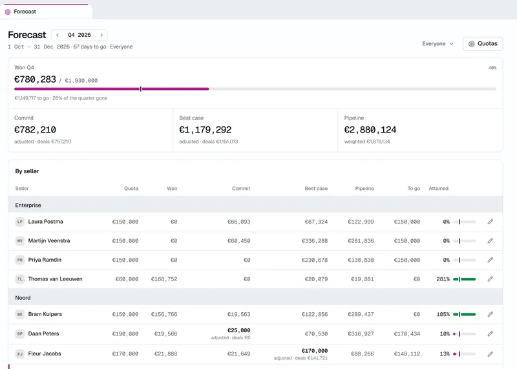Image resolution: width=517 pixels, height=369 pixels.
Task: Click the €1,930,000 quota total
Action: pos(81,81)
